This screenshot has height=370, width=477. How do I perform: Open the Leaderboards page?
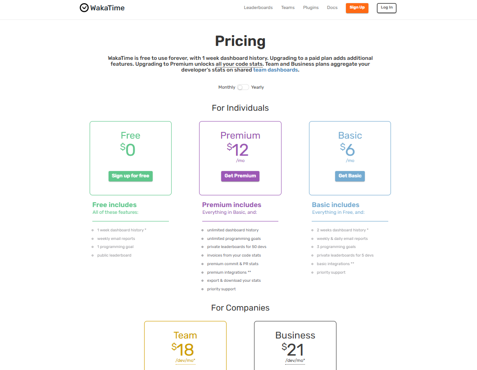[x=258, y=7]
